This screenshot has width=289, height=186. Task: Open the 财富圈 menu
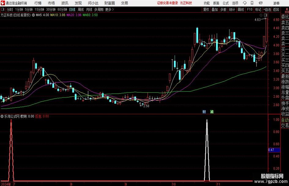click(109, 3)
